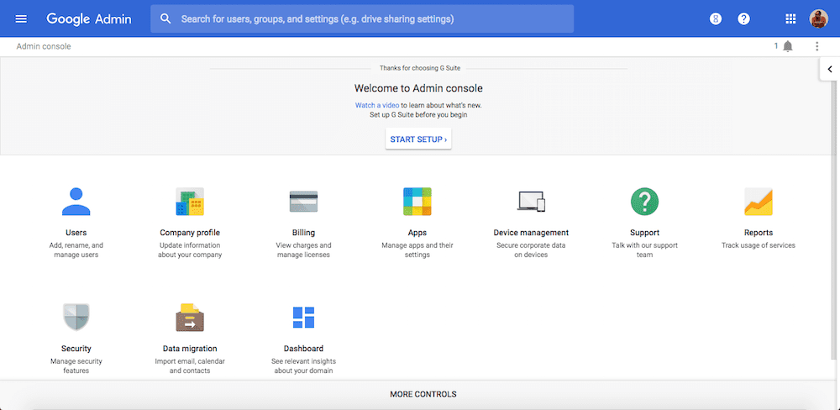Click the Support label text
The width and height of the screenshot is (840, 410).
(x=644, y=233)
